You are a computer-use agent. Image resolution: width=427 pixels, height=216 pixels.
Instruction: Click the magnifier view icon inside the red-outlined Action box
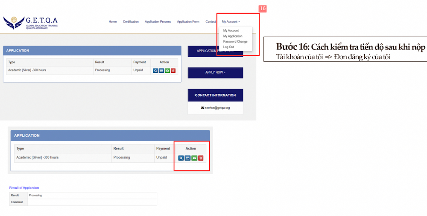[181, 158]
